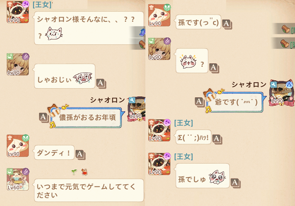295x206 pixels.
Task: Click translate icon next to Σ ハッ! message
Action: tap(217, 139)
